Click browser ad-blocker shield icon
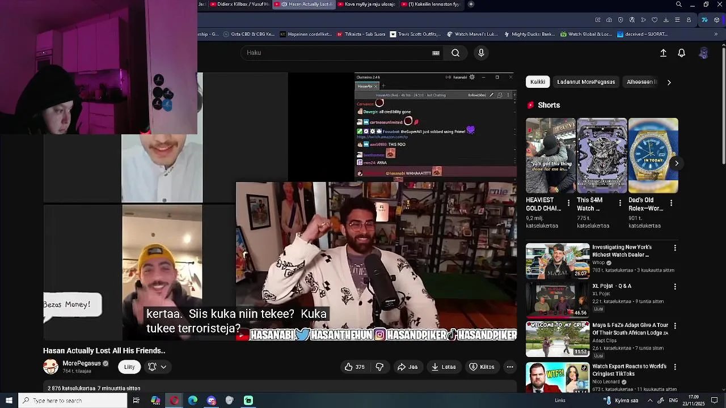 tap(621, 20)
